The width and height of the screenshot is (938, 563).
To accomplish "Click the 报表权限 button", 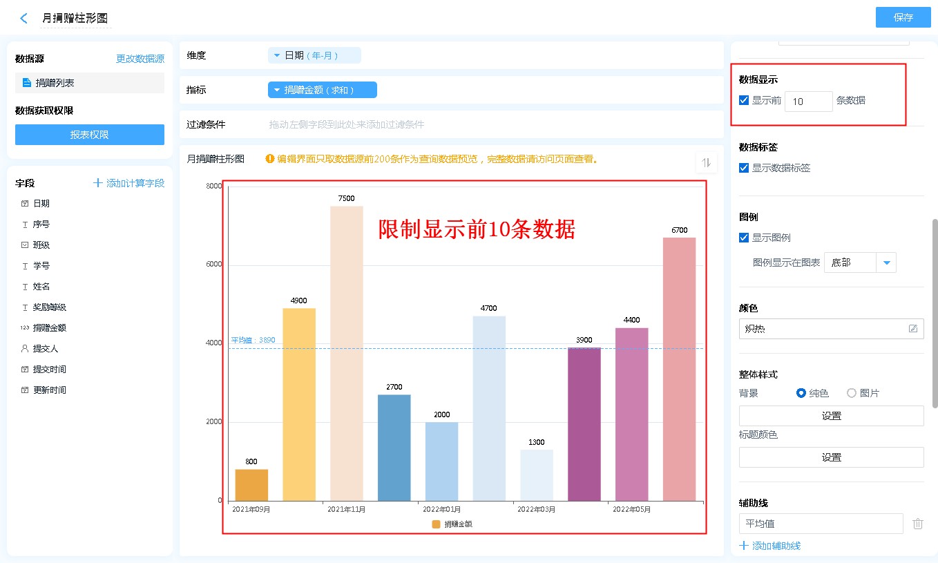I will click(90, 135).
